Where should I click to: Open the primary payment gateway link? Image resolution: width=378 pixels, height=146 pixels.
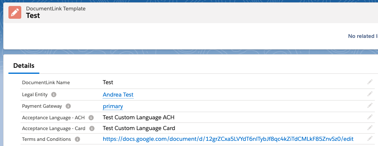pyautogui.click(x=113, y=106)
